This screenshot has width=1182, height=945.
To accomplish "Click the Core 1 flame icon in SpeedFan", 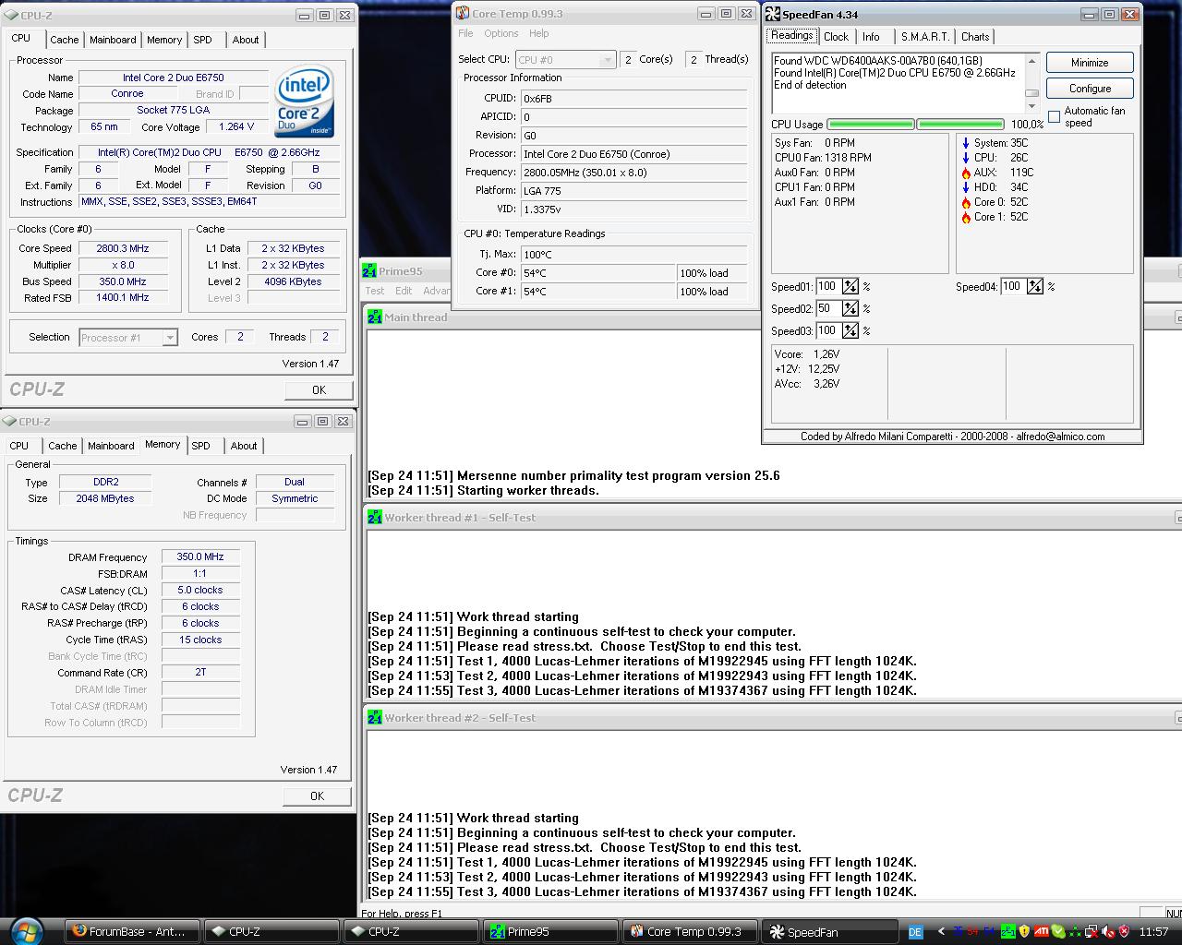I will pyautogui.click(x=966, y=217).
